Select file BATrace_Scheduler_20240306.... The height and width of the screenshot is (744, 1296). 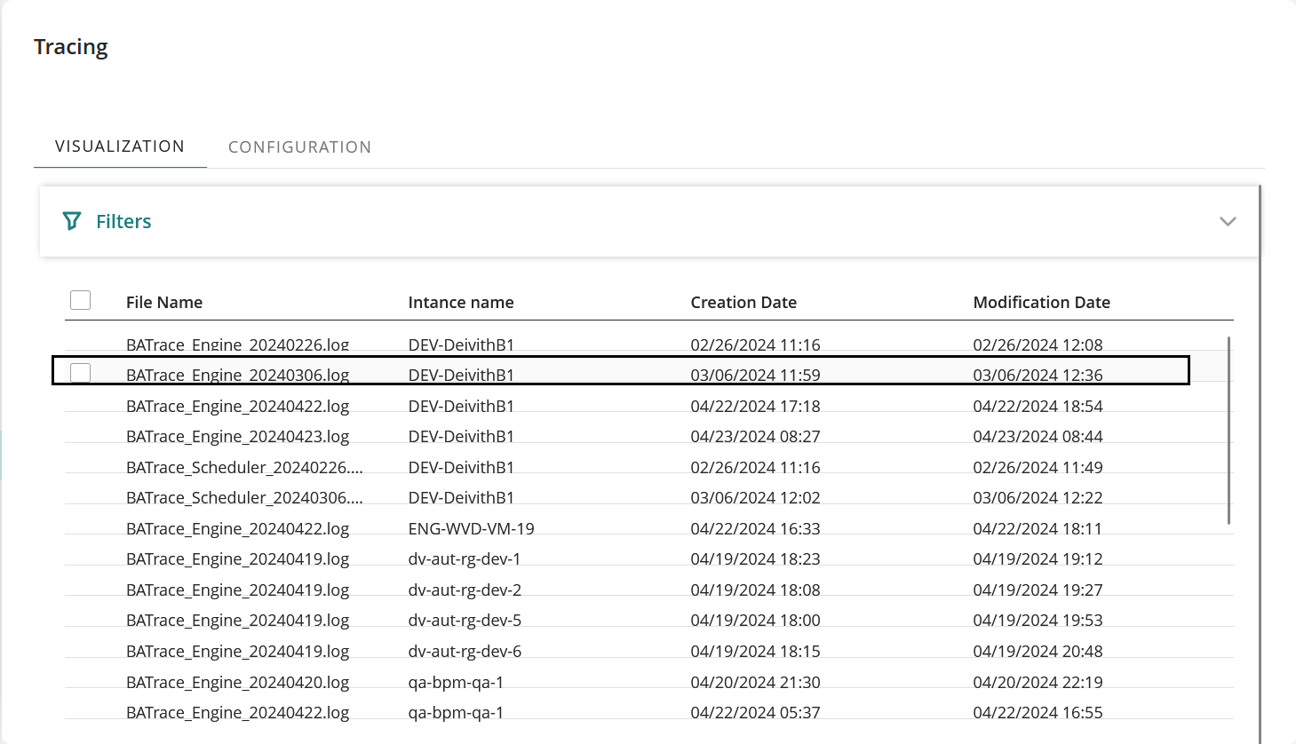click(244, 497)
